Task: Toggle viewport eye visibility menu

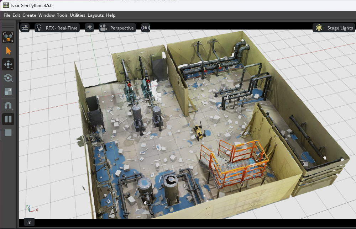Action: [89, 28]
